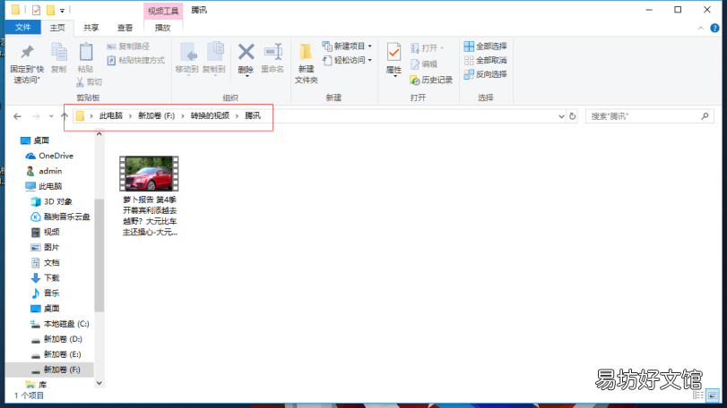The height and width of the screenshot is (408, 727).
Task: Switch to the Home ribbon tab
Action: click(57, 28)
